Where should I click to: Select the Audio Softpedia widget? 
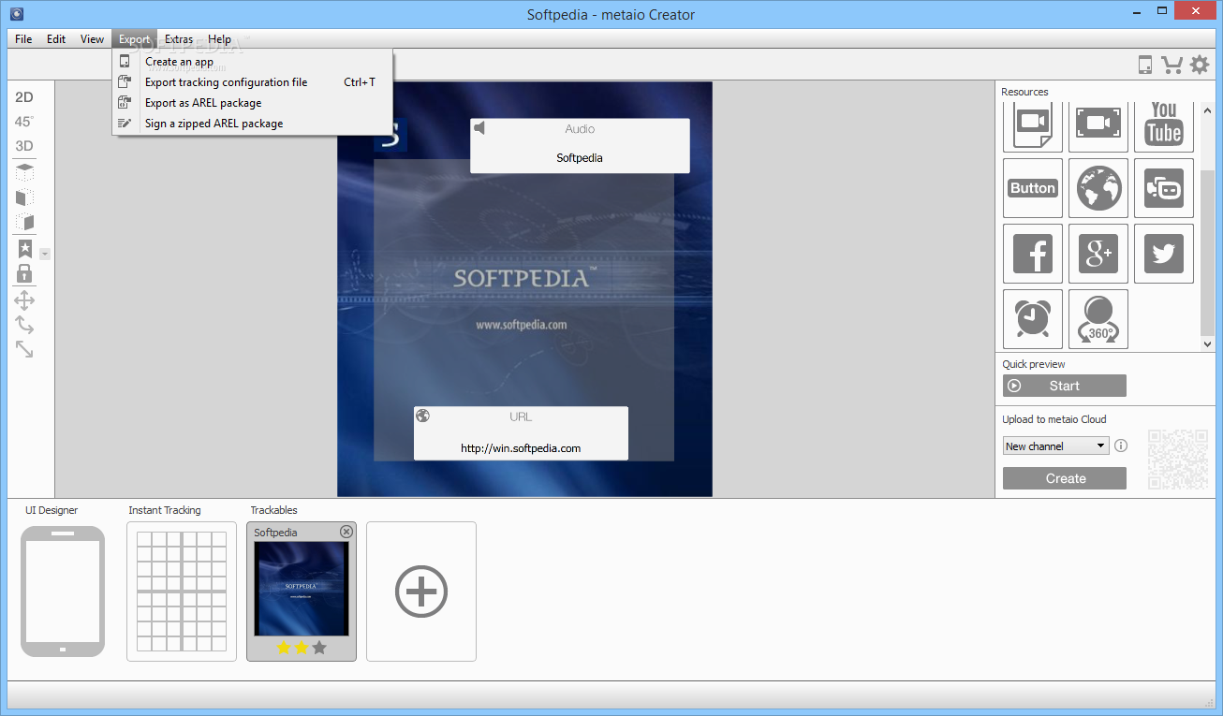[x=580, y=145]
